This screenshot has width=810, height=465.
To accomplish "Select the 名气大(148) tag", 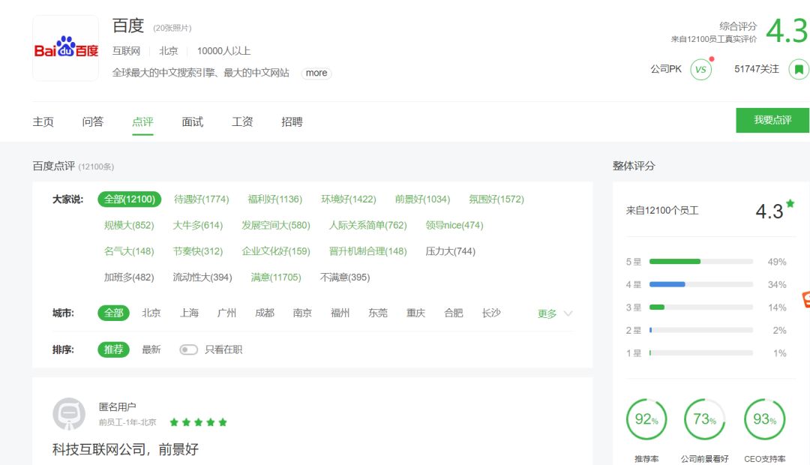I will (129, 251).
